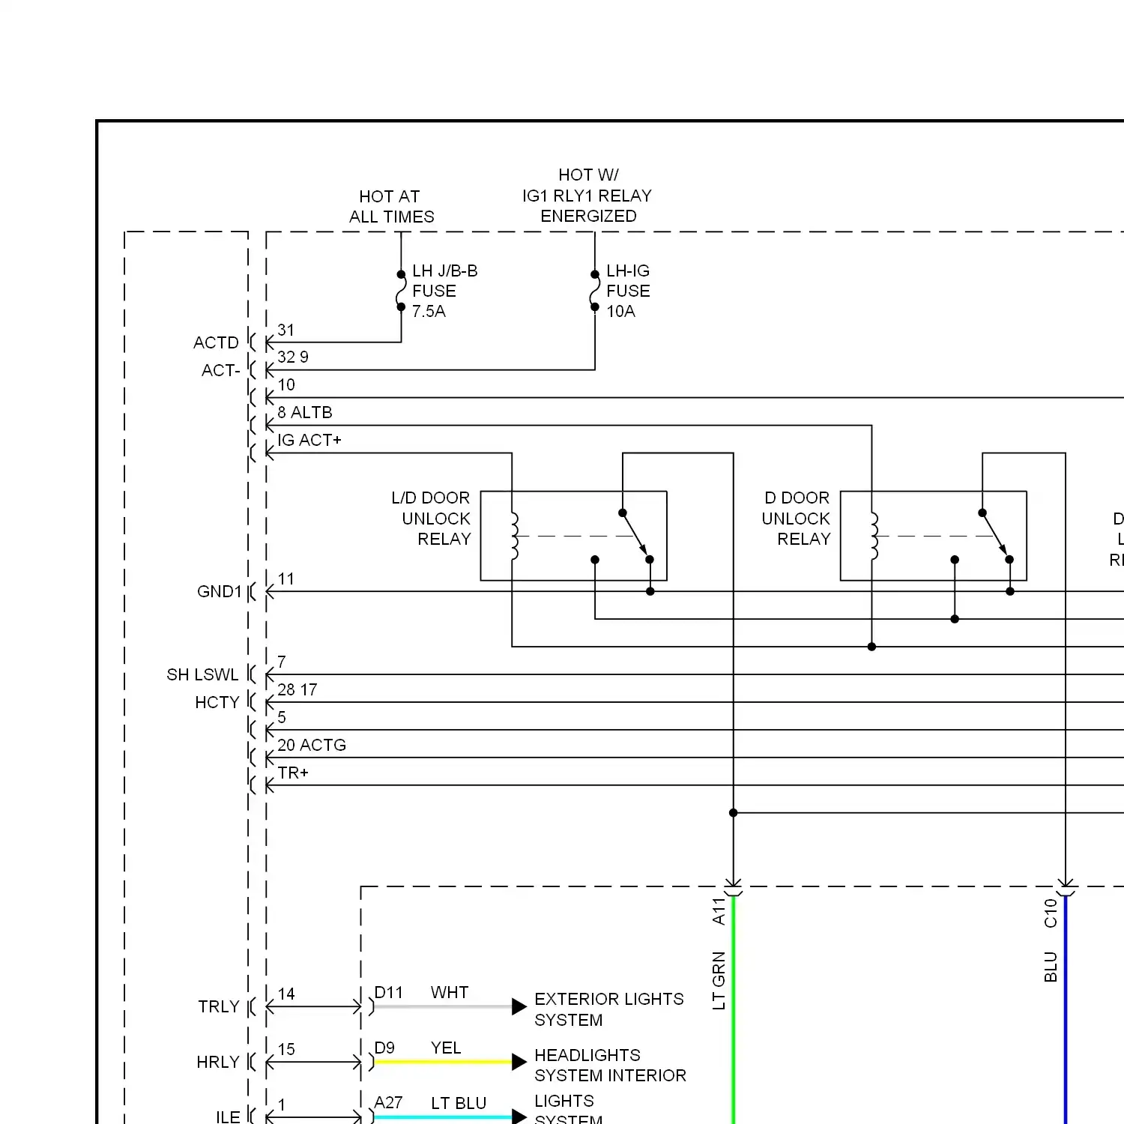The width and height of the screenshot is (1124, 1124).
Task: Click pin number 14 at TRLY
Action: [x=286, y=994]
